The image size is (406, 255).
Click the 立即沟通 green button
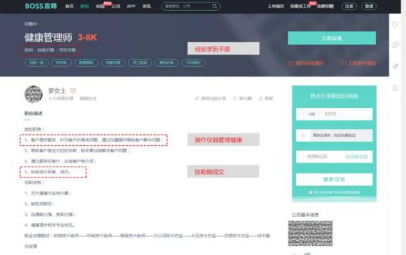pos(332,38)
